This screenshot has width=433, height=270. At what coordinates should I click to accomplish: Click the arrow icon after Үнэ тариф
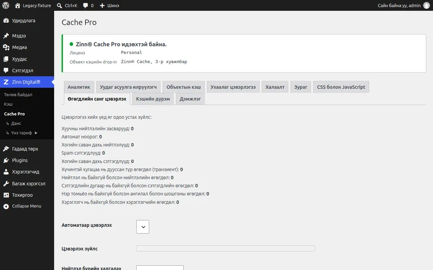[36, 133]
